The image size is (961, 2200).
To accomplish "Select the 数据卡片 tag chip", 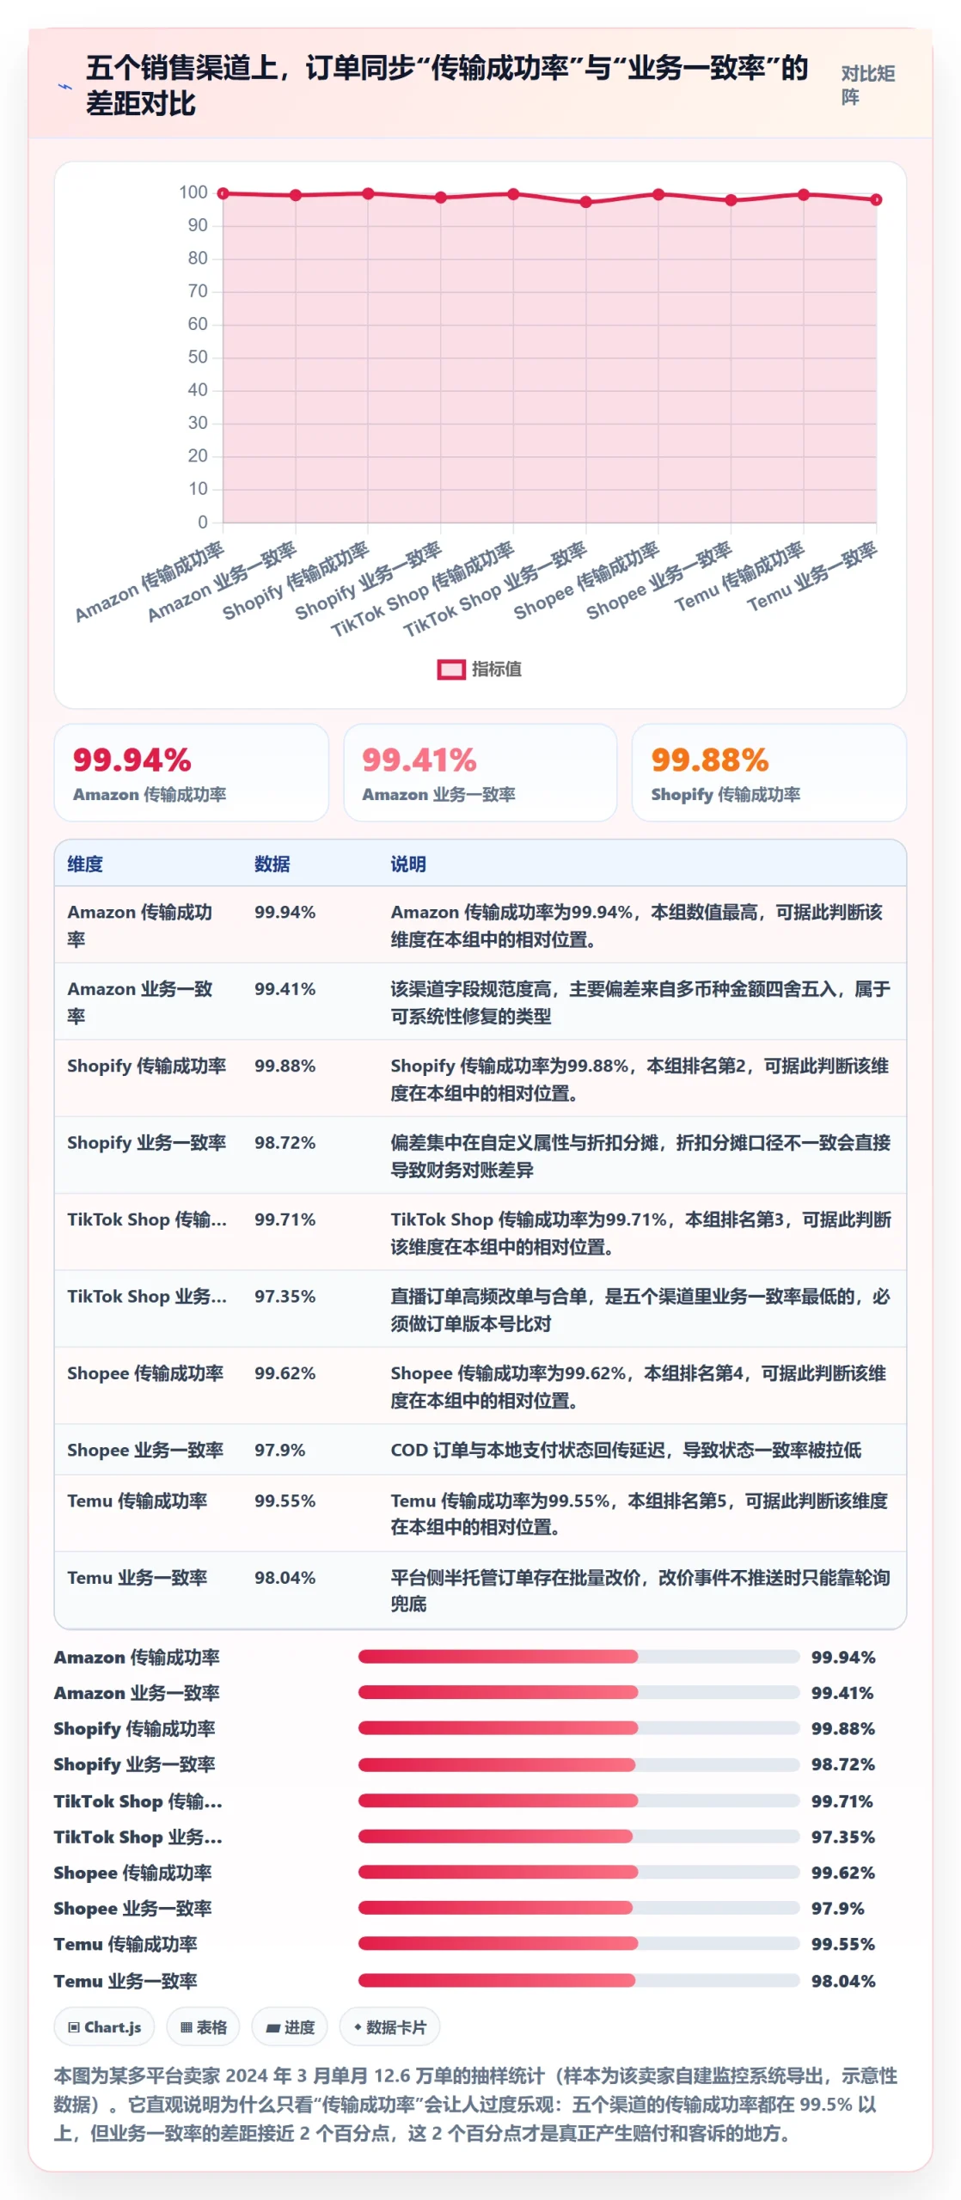I will [389, 2026].
